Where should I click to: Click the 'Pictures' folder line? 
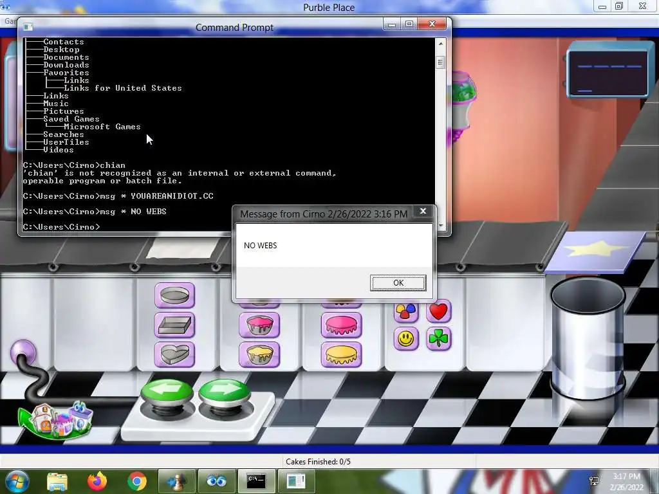[64, 111]
